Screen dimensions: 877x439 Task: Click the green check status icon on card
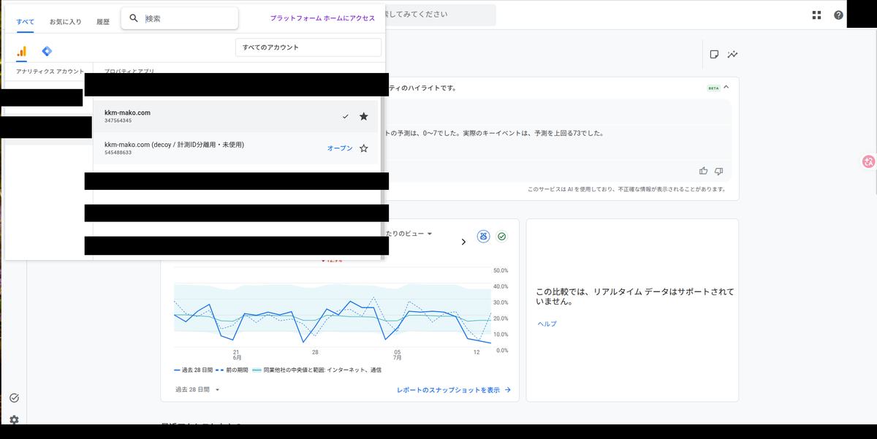pos(502,237)
